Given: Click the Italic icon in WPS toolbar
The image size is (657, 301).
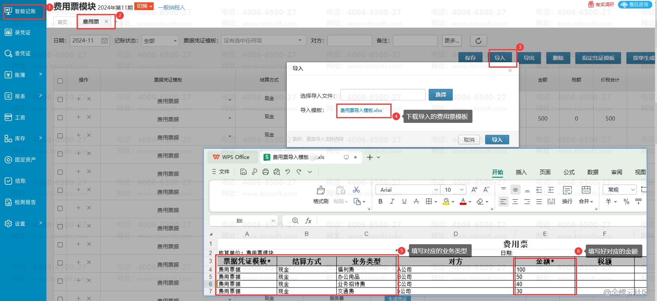Looking at the screenshot, I should (392, 201).
